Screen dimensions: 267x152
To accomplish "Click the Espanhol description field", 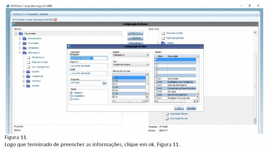I will (x=88, y=66).
